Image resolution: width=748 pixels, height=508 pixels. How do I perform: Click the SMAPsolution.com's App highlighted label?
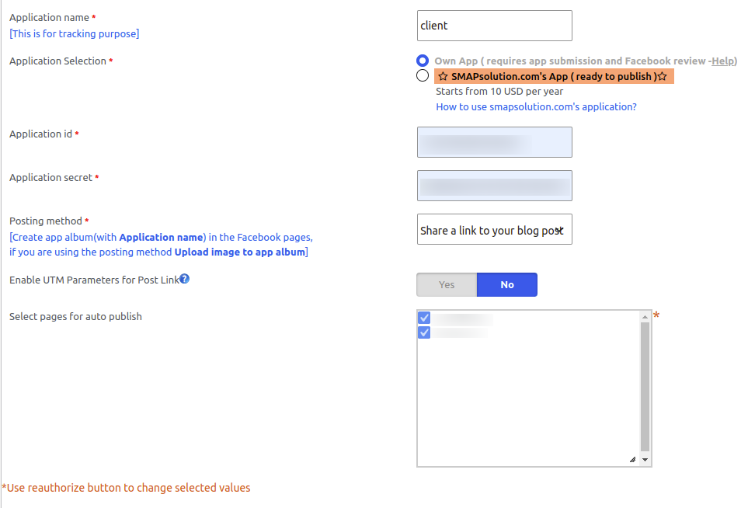[554, 76]
